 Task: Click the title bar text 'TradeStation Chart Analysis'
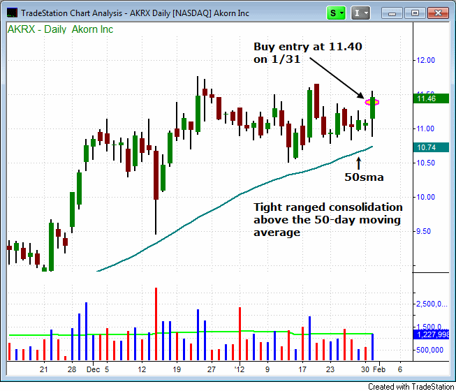[x=71, y=13]
